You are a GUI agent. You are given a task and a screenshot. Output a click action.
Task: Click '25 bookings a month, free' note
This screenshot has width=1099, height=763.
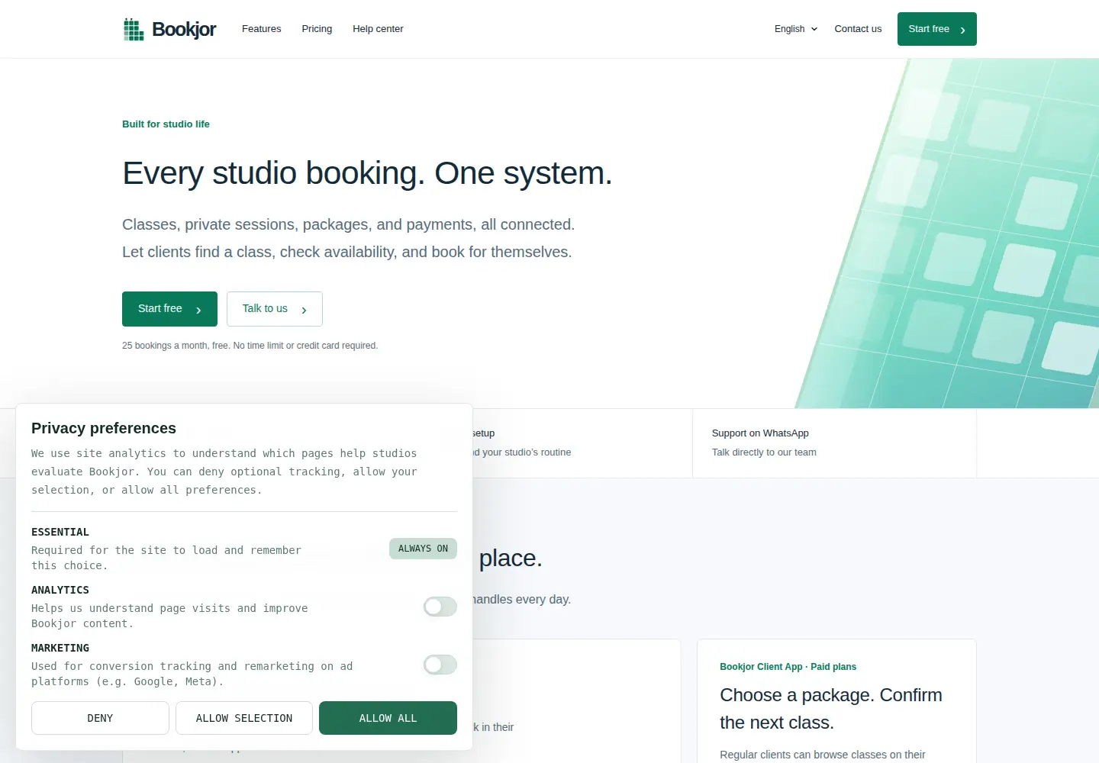pos(250,346)
